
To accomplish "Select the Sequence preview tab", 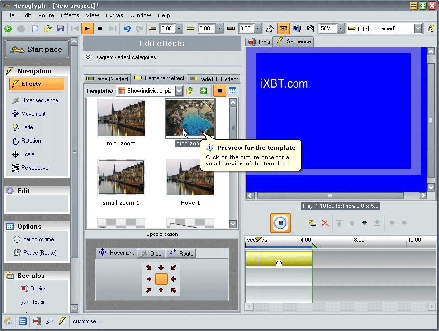I will [x=294, y=41].
